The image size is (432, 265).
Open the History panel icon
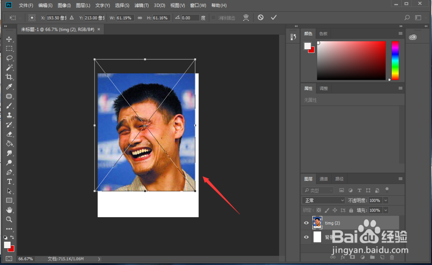pyautogui.click(x=293, y=37)
